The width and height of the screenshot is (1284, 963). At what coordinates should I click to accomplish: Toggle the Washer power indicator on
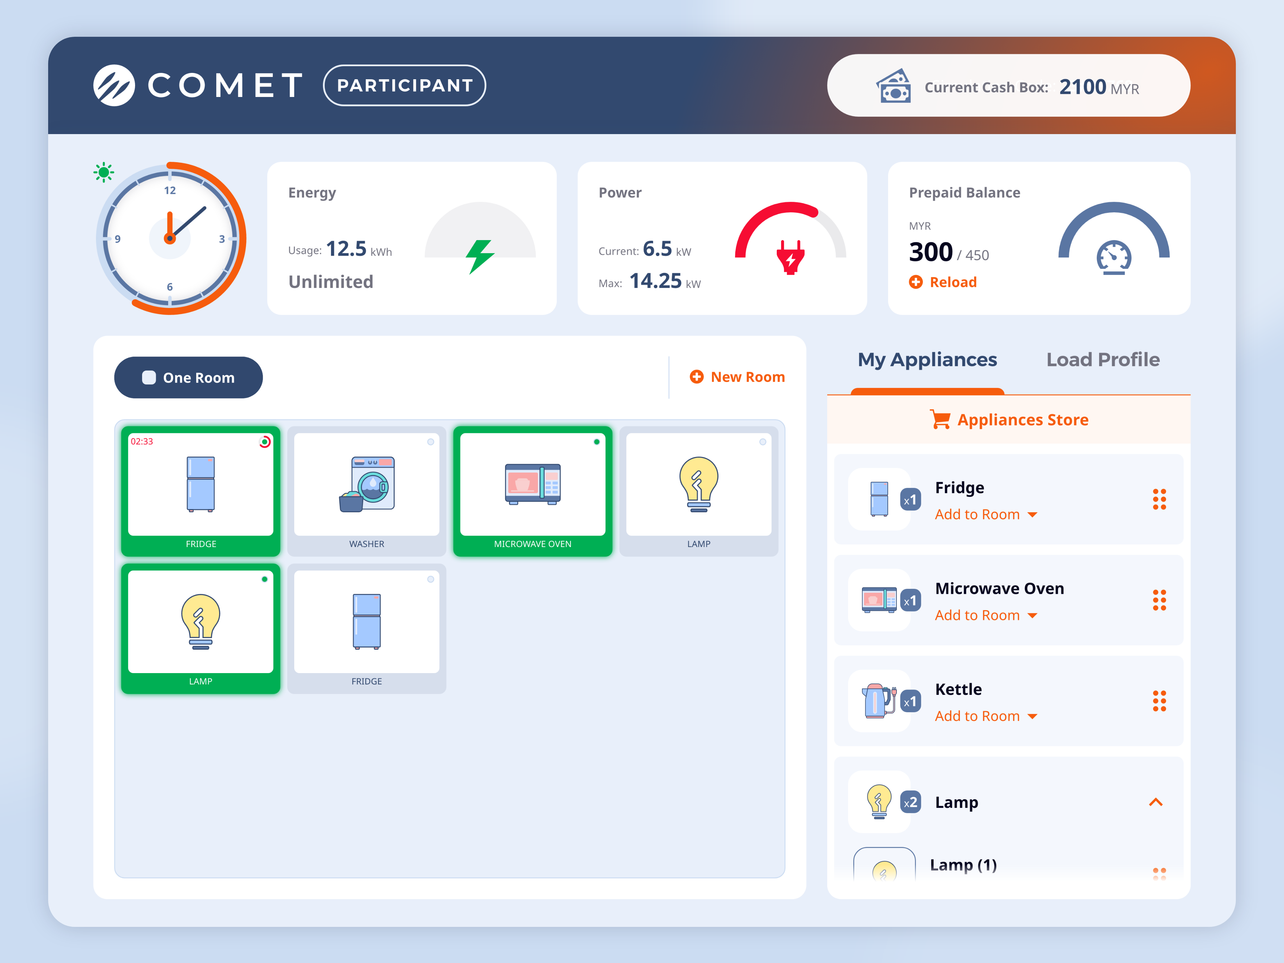[431, 442]
